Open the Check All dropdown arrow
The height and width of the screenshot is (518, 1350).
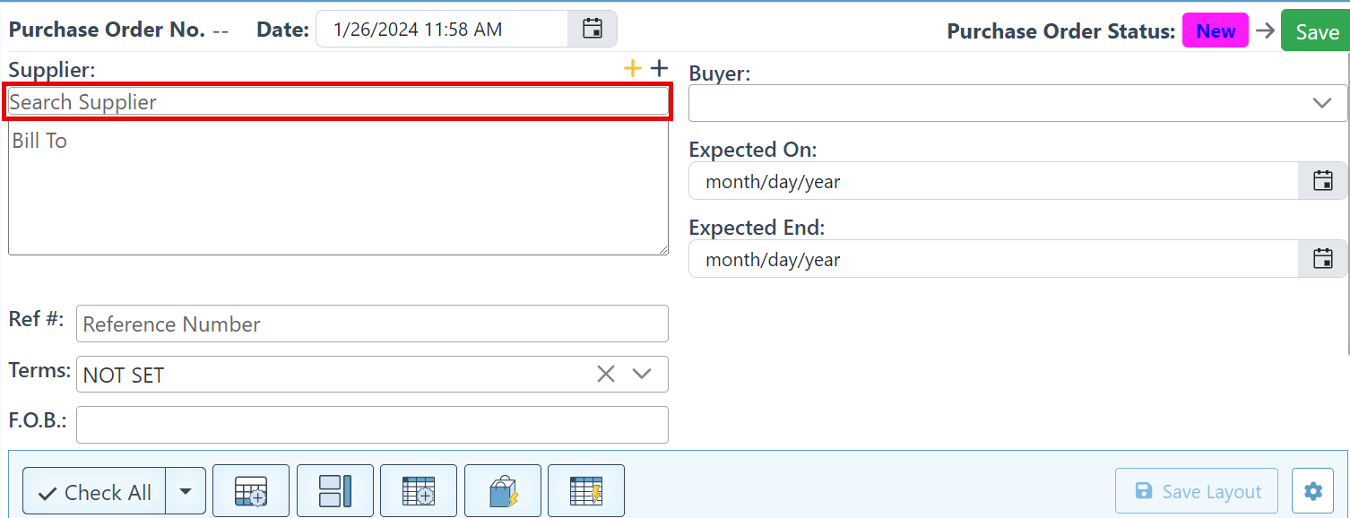coord(186,491)
